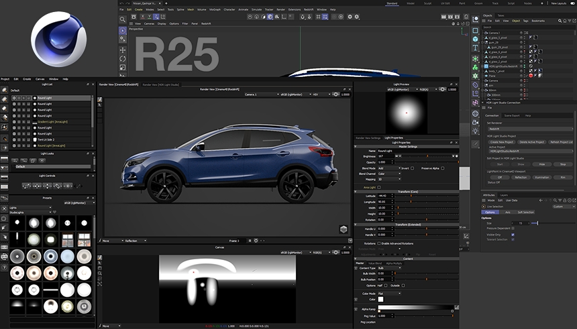This screenshot has width=577, height=329.
Task: Select the Move tool in Cinema 4D toolbar
Action: coord(123,50)
